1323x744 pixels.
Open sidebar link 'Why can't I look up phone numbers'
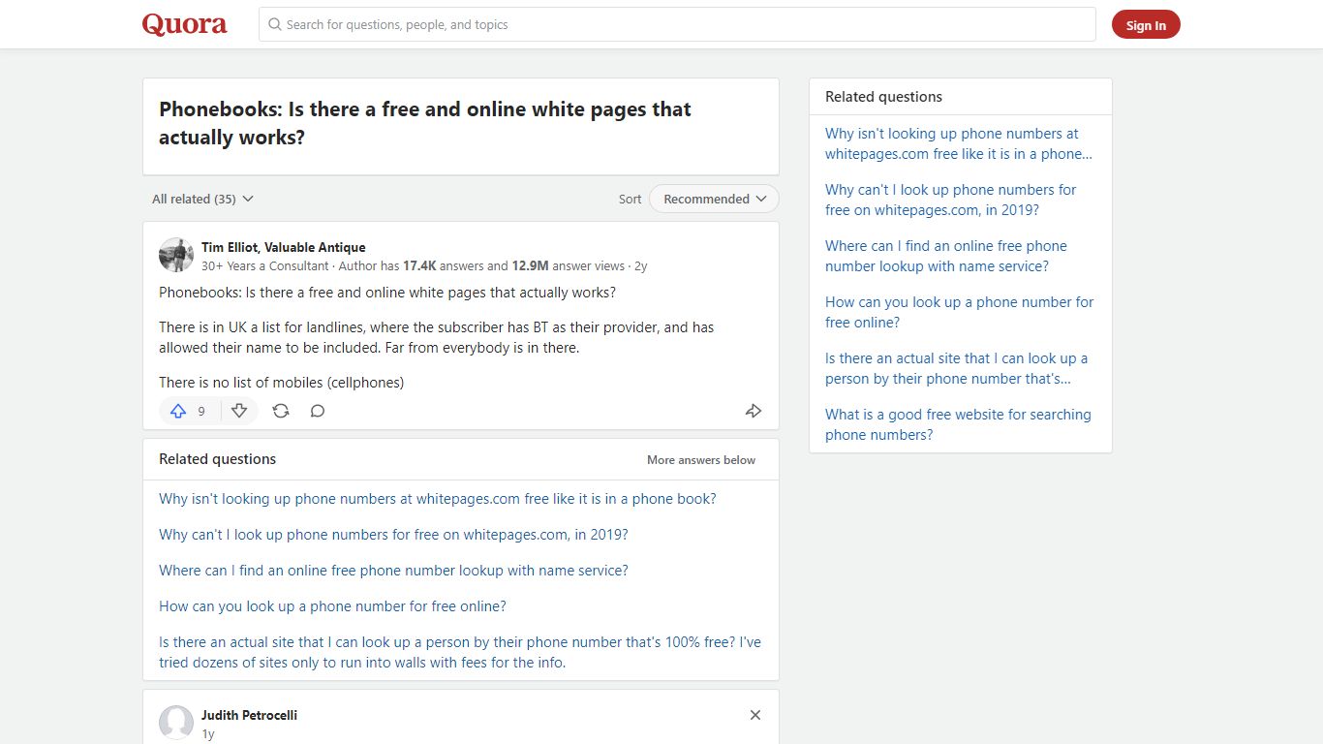[x=951, y=200]
